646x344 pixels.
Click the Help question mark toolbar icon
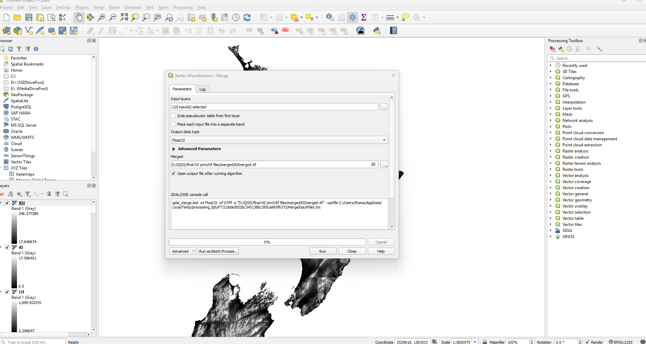point(394,31)
